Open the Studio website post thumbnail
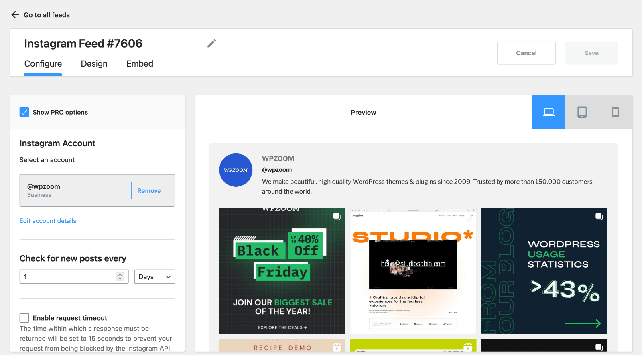Image resolution: width=642 pixels, height=355 pixels. [413, 271]
